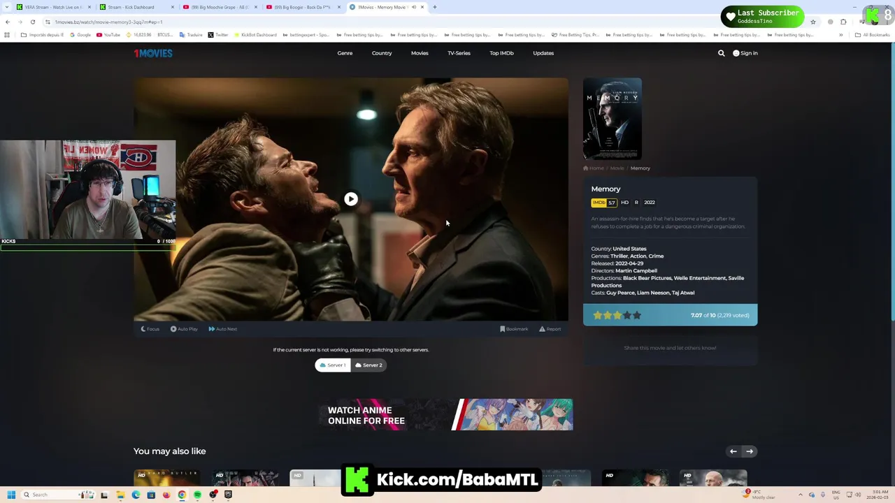The height and width of the screenshot is (503, 895).
Task: Show previous 'You may also like' items
Action: (733, 451)
